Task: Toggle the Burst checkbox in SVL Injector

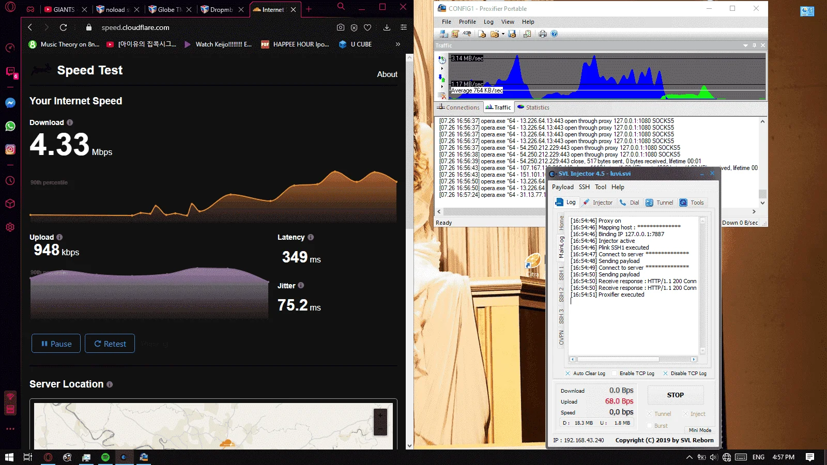Action: [x=649, y=426]
